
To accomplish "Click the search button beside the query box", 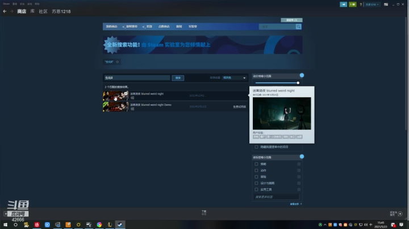I will coord(178,78).
